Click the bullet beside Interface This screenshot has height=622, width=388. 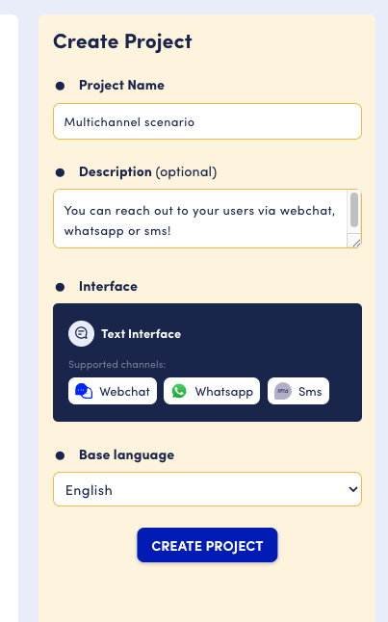[x=60, y=287]
